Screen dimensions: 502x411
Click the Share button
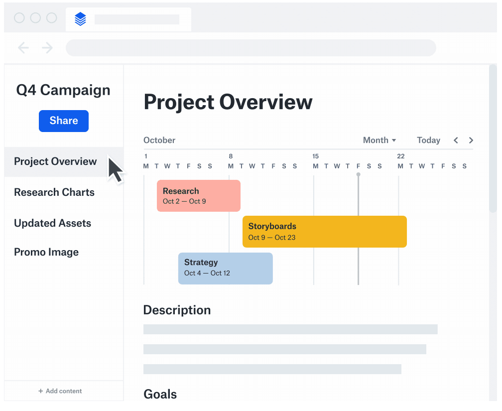coord(63,121)
